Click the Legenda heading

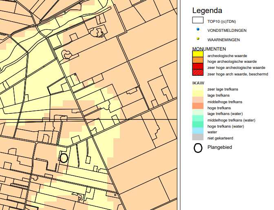click(x=207, y=11)
